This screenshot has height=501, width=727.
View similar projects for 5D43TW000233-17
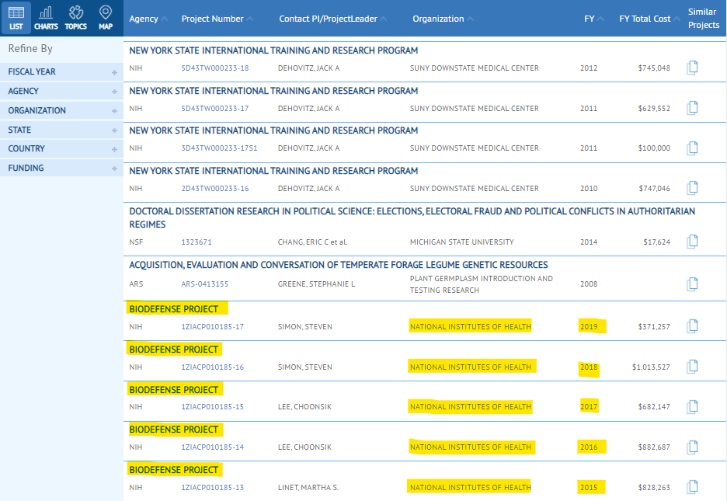tap(692, 108)
